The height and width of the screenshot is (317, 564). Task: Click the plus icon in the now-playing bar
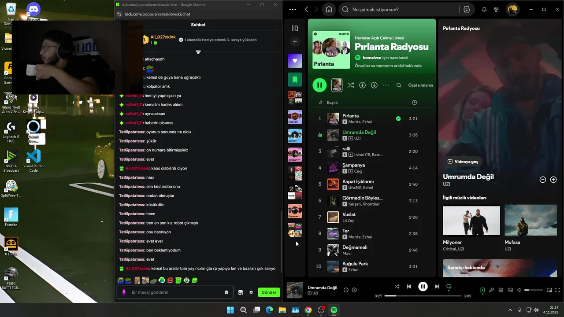354,290
